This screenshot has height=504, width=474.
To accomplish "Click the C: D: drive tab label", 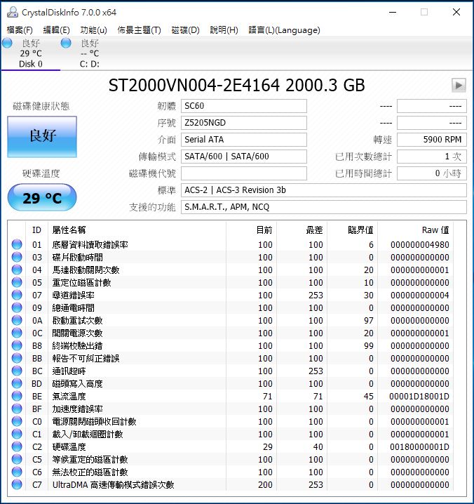I will pyautogui.click(x=90, y=64).
